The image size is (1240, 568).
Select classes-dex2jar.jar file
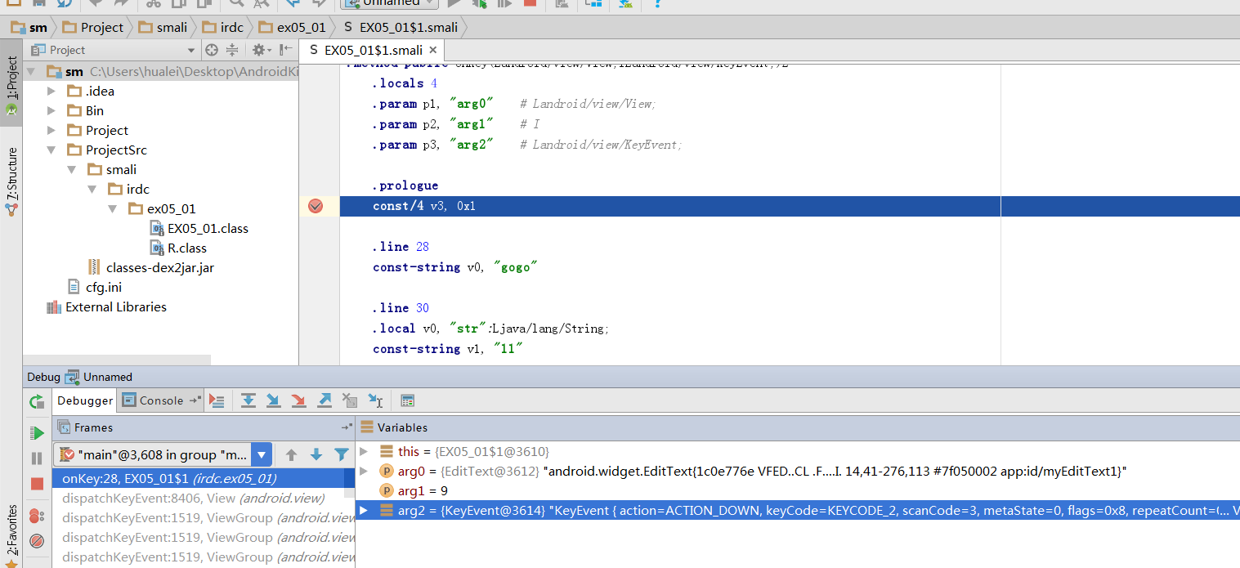[x=151, y=268]
